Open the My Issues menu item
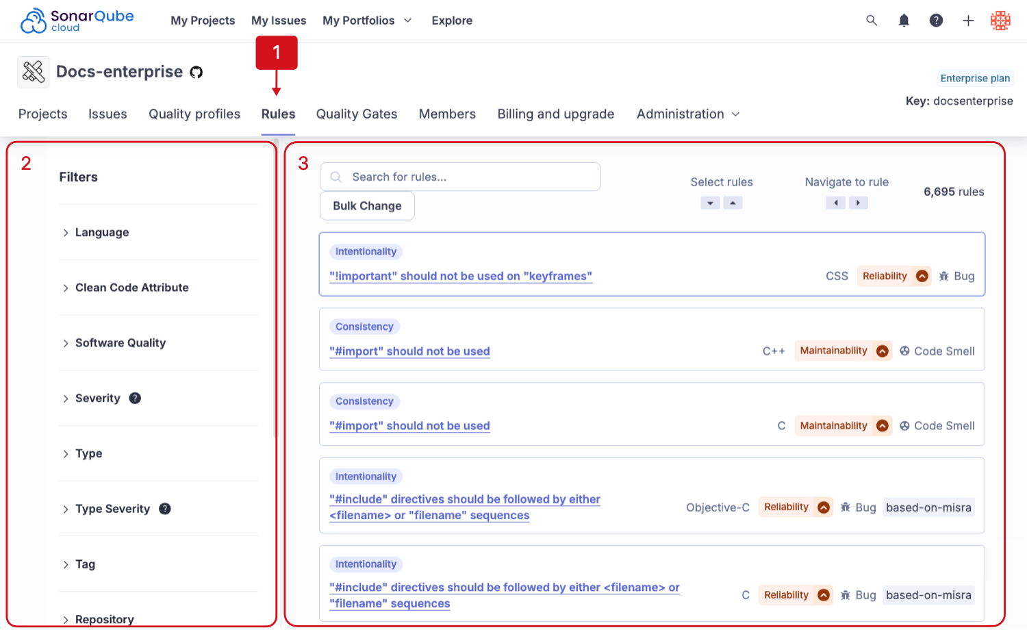Viewport: 1027px width, 630px height. pos(278,21)
